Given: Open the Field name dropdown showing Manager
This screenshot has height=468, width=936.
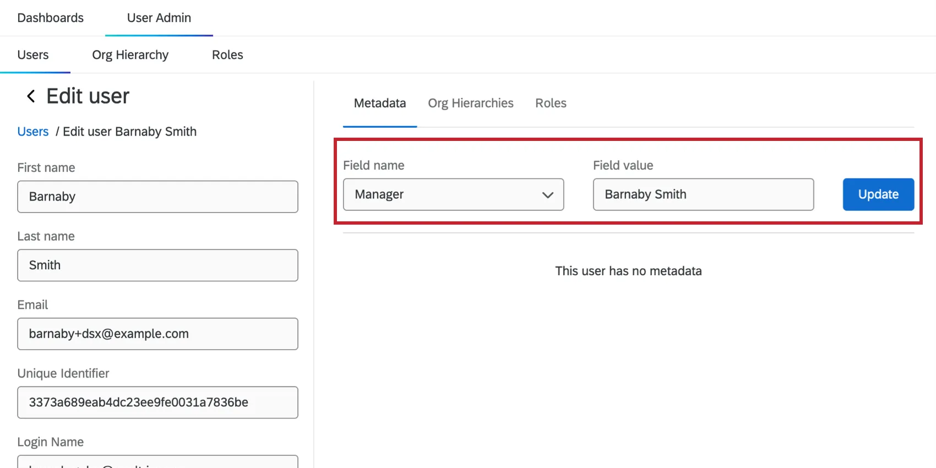Looking at the screenshot, I should [453, 194].
